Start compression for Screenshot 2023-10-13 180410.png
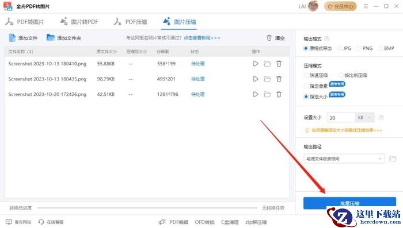This screenshot has height=228, width=403. point(255,64)
